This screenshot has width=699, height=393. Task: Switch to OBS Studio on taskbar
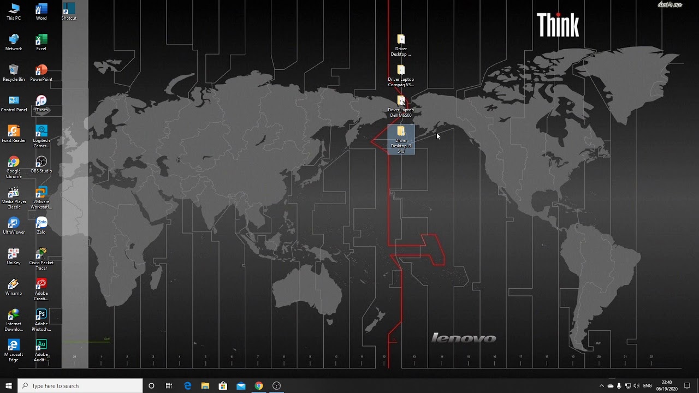coord(276,386)
